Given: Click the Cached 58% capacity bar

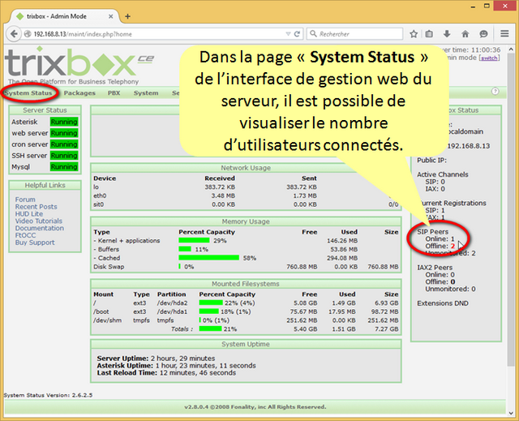Looking at the screenshot, I should click(209, 258).
